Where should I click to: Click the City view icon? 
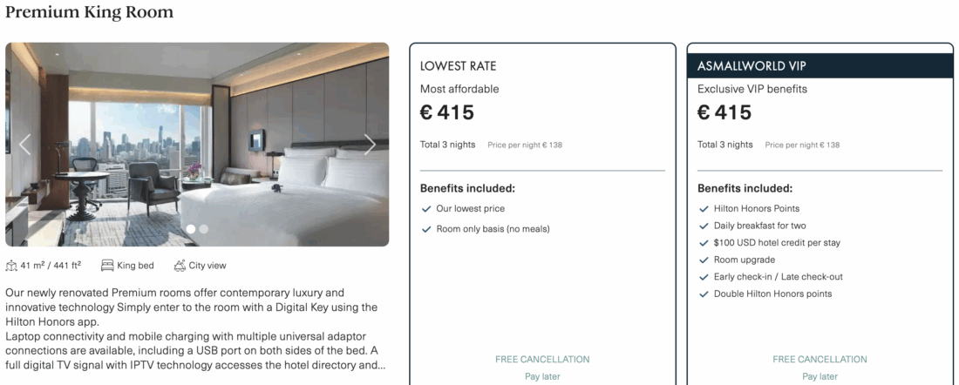[x=180, y=266]
